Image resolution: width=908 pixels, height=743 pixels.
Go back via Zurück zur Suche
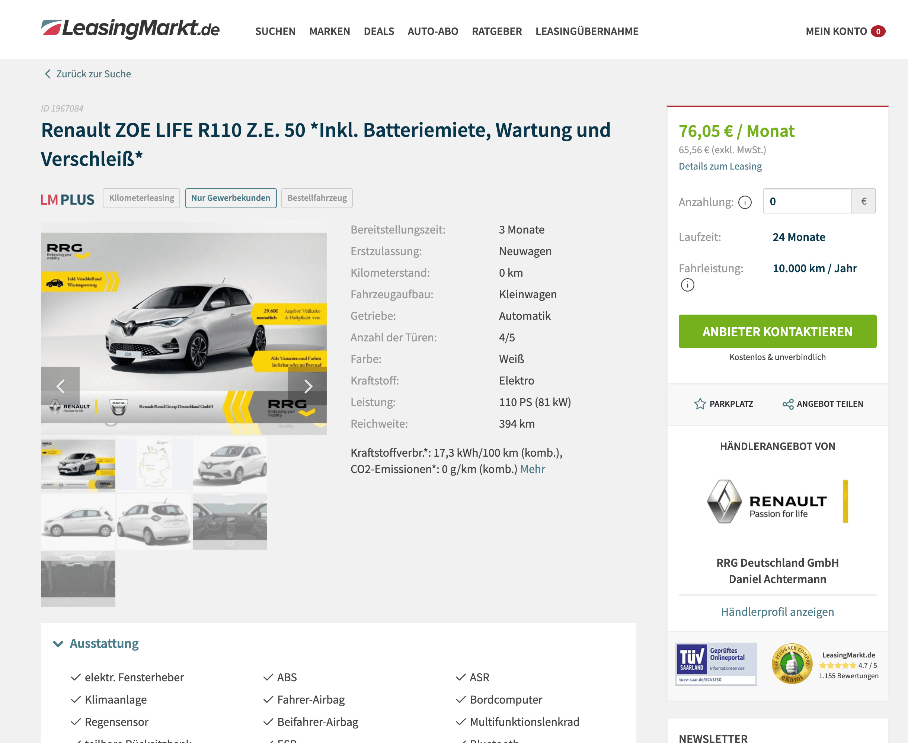click(x=88, y=74)
